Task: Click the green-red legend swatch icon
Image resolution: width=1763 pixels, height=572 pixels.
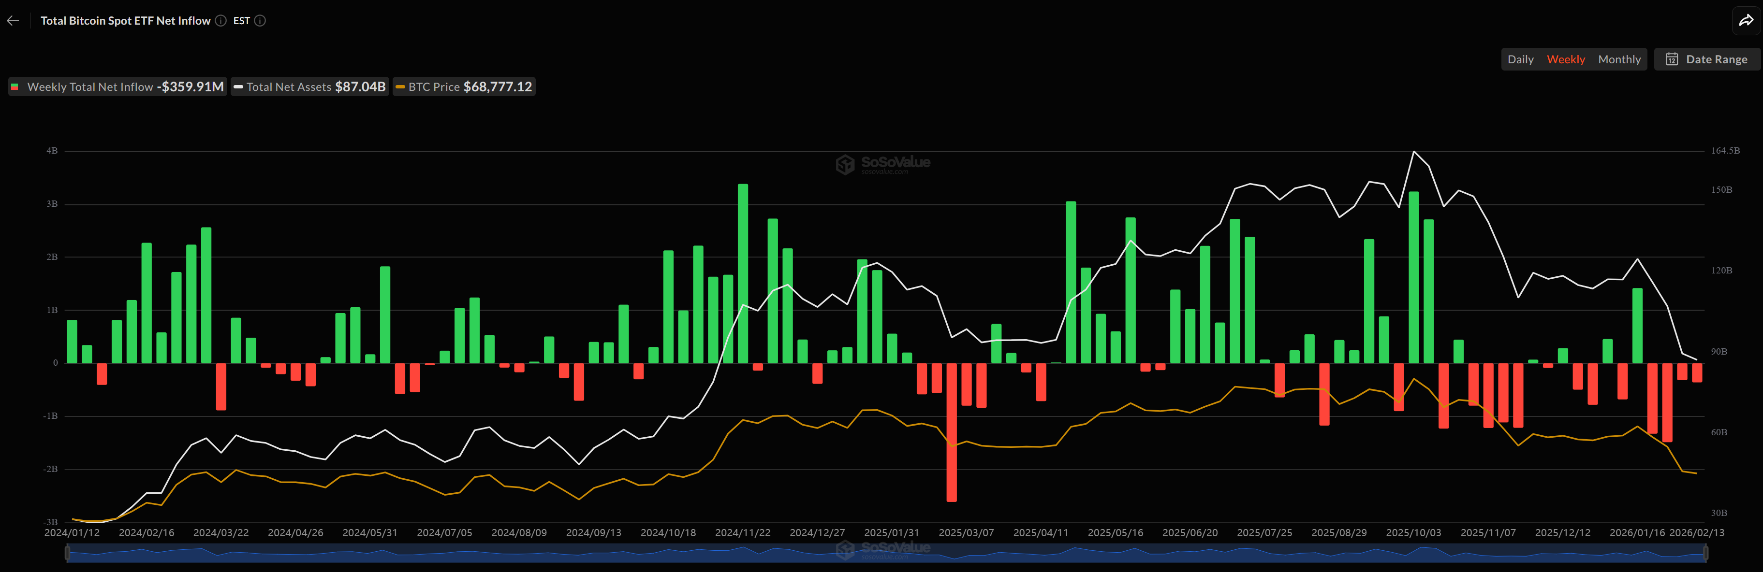Action: coord(14,87)
